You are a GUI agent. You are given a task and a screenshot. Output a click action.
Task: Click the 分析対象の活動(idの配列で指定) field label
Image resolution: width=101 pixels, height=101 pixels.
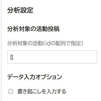tap(45, 43)
